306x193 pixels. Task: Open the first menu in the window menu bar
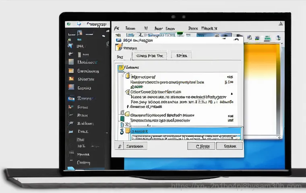point(117,29)
